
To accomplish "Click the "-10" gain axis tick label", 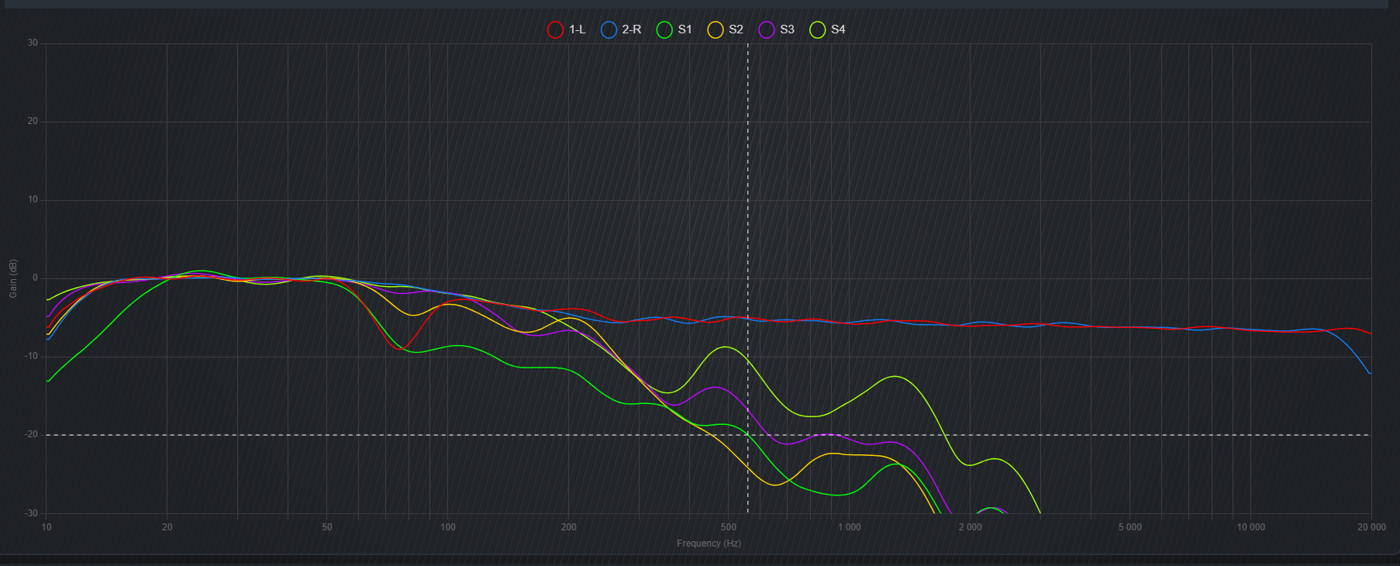I will coord(31,357).
